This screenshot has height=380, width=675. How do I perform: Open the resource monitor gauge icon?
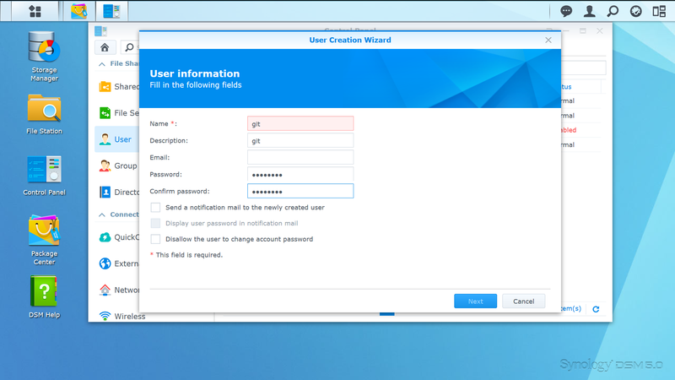pos(636,11)
